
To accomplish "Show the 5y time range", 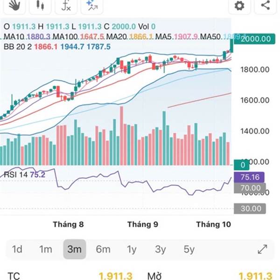I will pos(189,249).
